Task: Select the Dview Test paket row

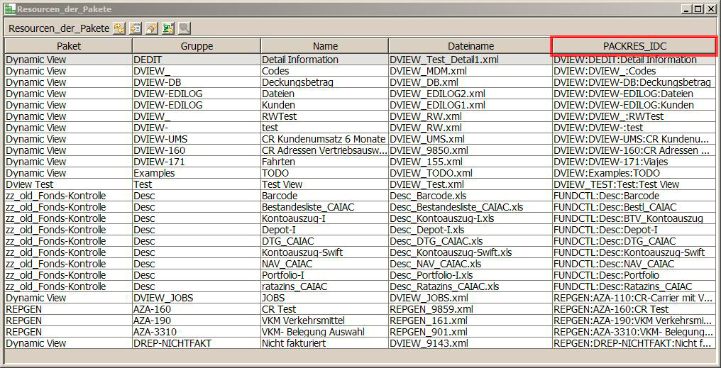Action: tap(30, 184)
